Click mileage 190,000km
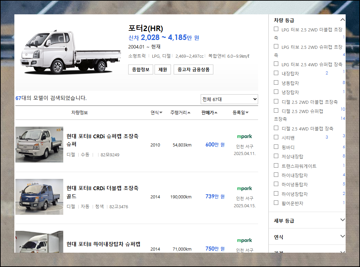The image size is (360, 267). click(x=181, y=197)
